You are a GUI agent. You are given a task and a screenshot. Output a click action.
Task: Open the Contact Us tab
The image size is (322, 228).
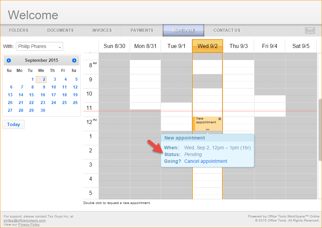227,30
